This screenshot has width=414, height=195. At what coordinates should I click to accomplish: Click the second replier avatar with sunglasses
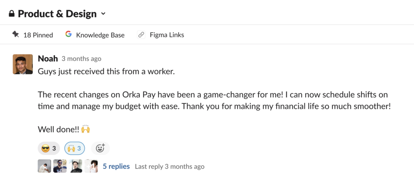tap(60, 166)
